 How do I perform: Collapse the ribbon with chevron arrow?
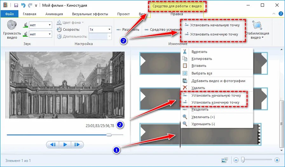point(274,14)
